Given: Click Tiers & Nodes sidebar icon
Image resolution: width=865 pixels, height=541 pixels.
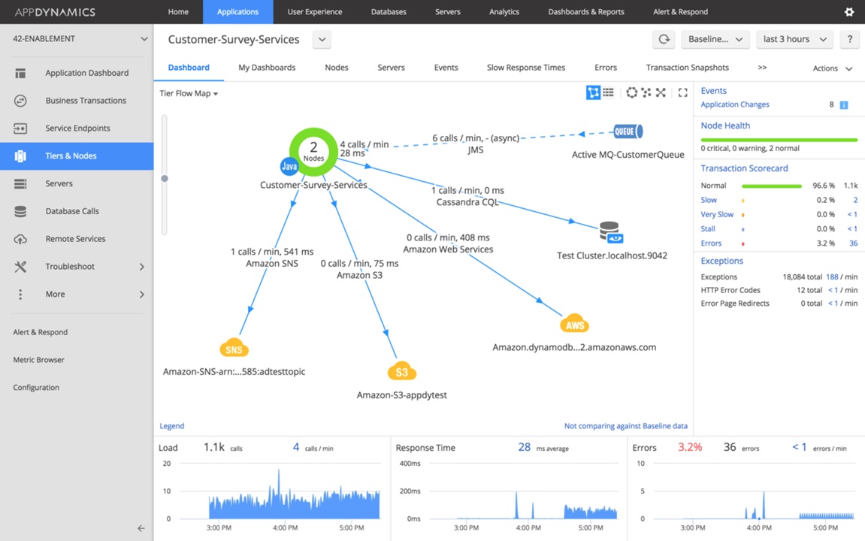Looking at the screenshot, I should (x=20, y=156).
